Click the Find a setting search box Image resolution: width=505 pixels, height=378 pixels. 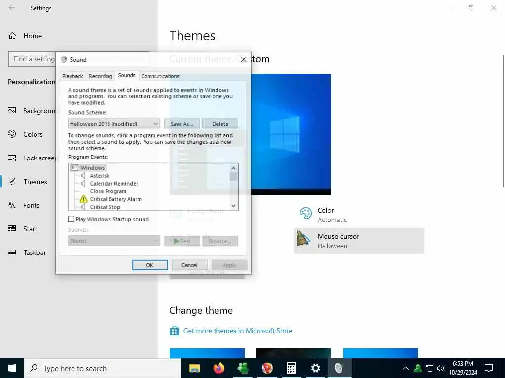coord(32,59)
